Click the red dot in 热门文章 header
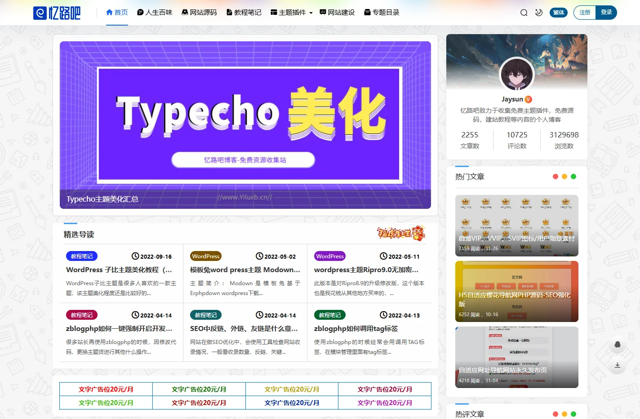The width and height of the screenshot is (640, 419). (x=556, y=176)
